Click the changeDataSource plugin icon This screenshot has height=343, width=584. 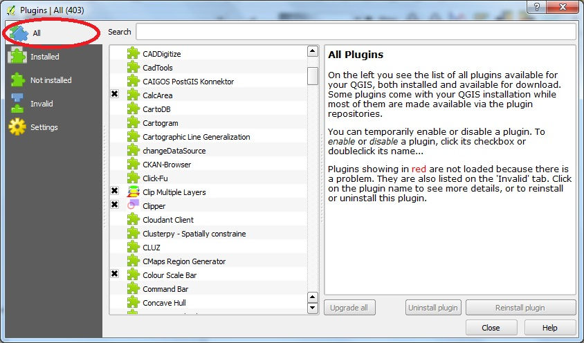pos(133,150)
